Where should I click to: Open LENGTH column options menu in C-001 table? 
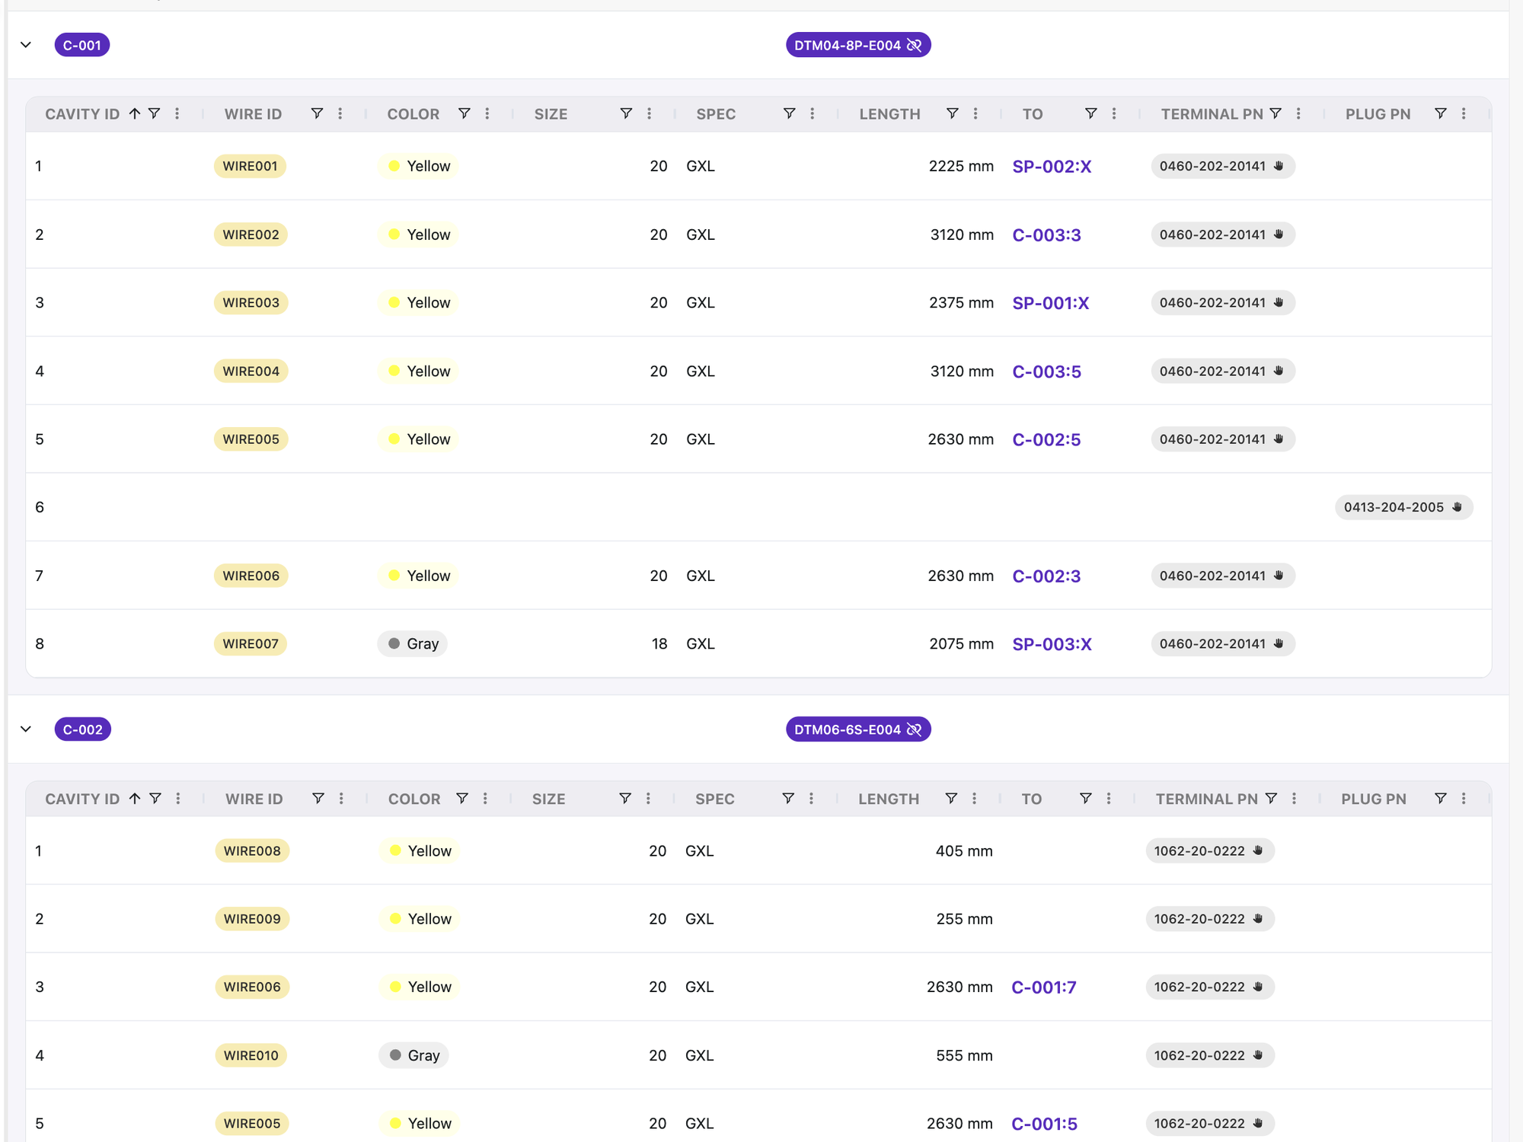[975, 113]
